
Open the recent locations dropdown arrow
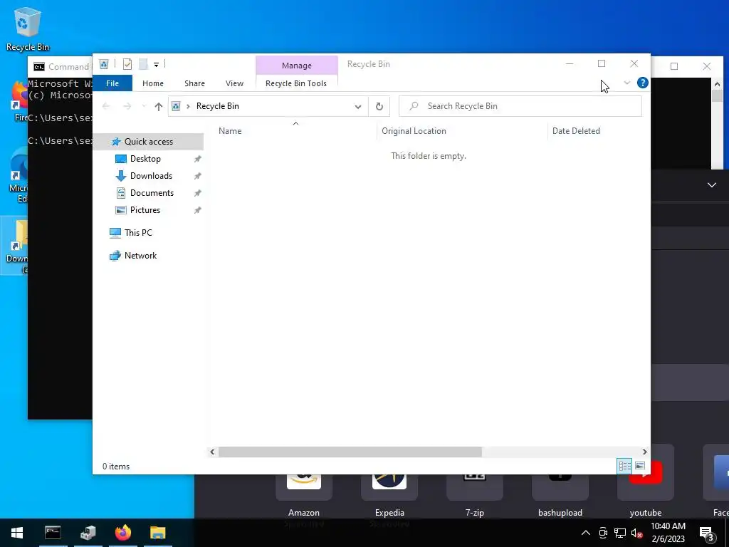coord(144,107)
